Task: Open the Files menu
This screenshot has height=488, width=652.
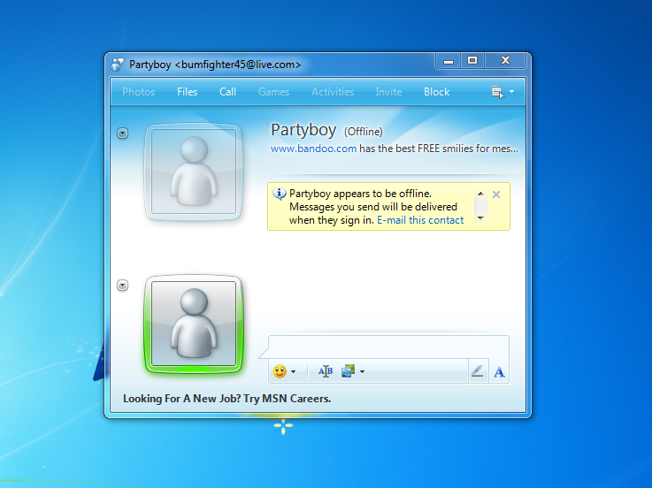Action: pos(188,92)
